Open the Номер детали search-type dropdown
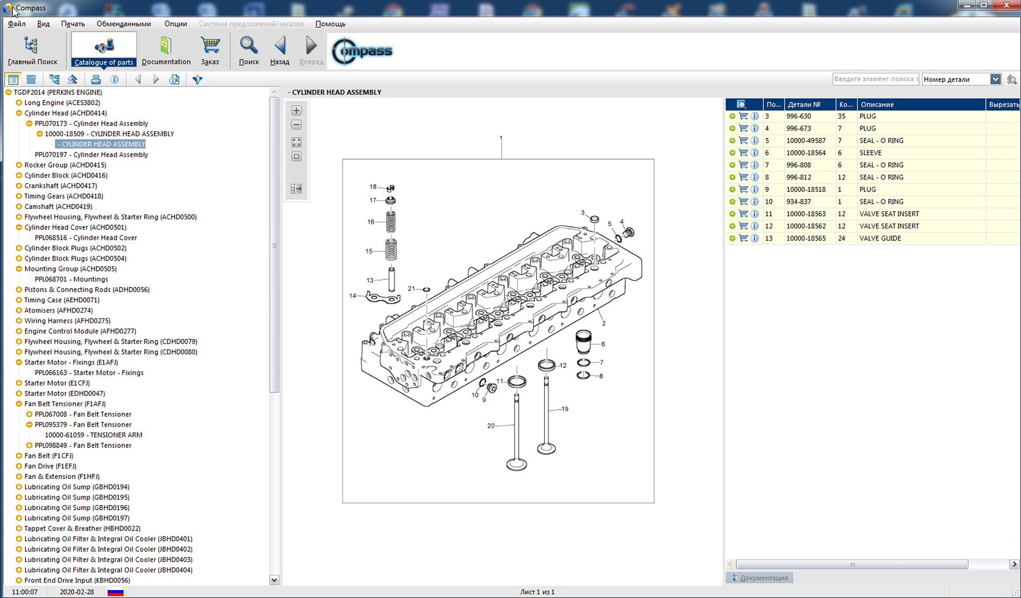The height and width of the screenshot is (598, 1021). (x=995, y=79)
